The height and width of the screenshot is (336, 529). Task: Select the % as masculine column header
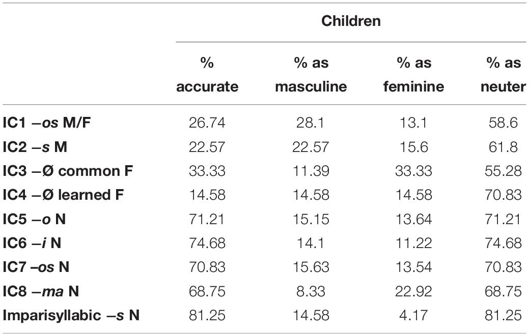[311, 75]
